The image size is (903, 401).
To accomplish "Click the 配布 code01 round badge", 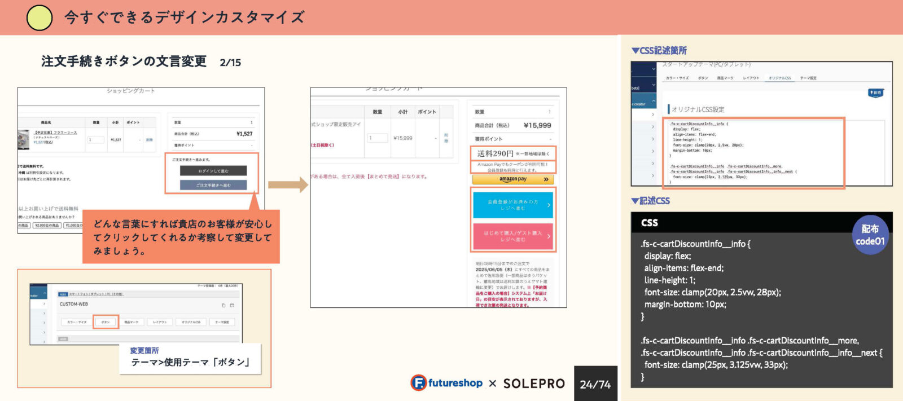I will (x=870, y=235).
